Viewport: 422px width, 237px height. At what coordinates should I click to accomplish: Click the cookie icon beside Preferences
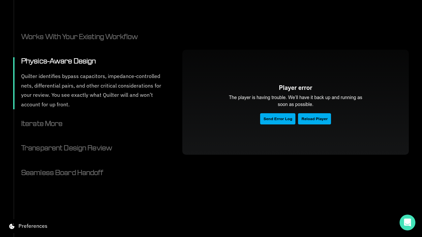12,226
